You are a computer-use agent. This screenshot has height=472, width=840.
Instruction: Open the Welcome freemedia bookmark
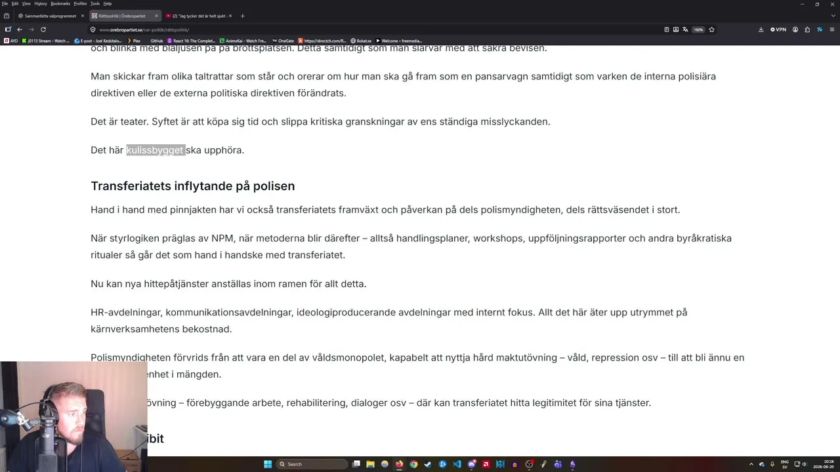click(399, 41)
